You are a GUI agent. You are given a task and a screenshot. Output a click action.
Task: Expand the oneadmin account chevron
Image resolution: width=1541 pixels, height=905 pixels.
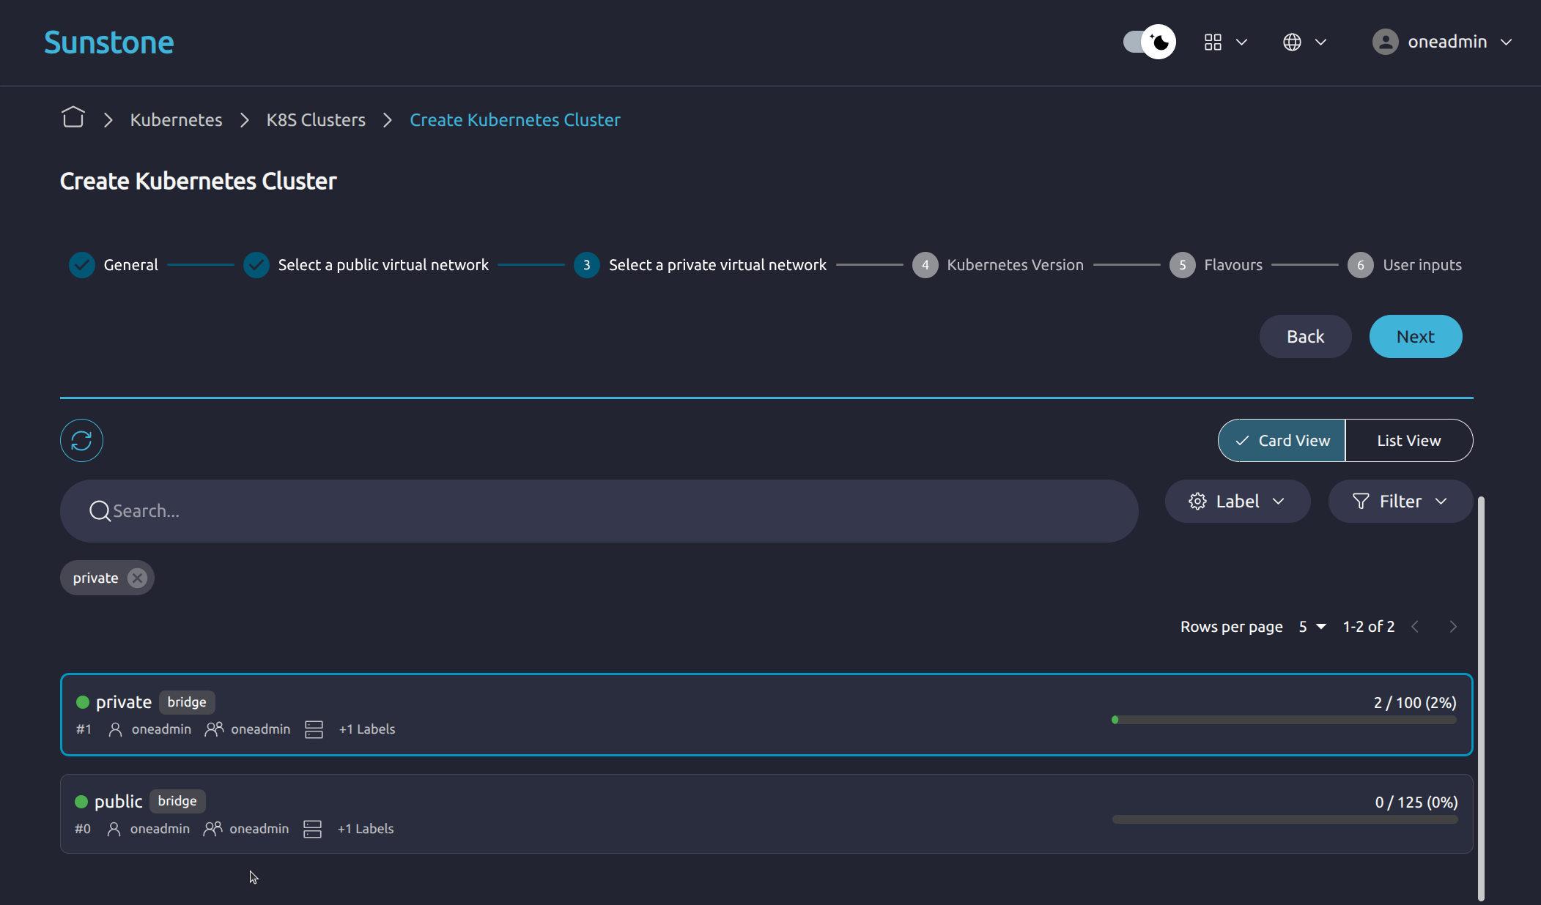1506,42
